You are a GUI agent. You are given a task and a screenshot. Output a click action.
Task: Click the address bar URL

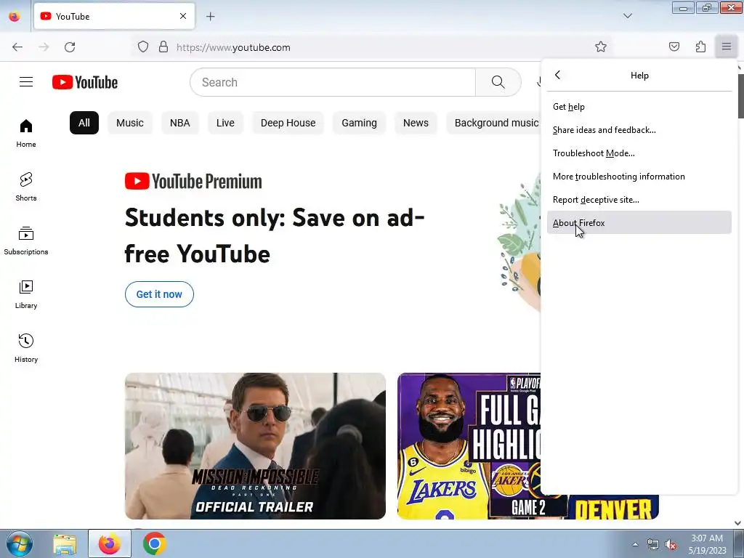click(x=233, y=47)
